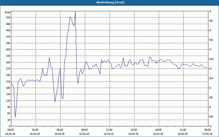Choose the '300' left axis label
This screenshot has height=137, width=219.
tap(8, 62)
